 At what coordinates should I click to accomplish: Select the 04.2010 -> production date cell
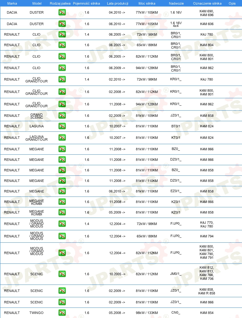click(117, 12)
